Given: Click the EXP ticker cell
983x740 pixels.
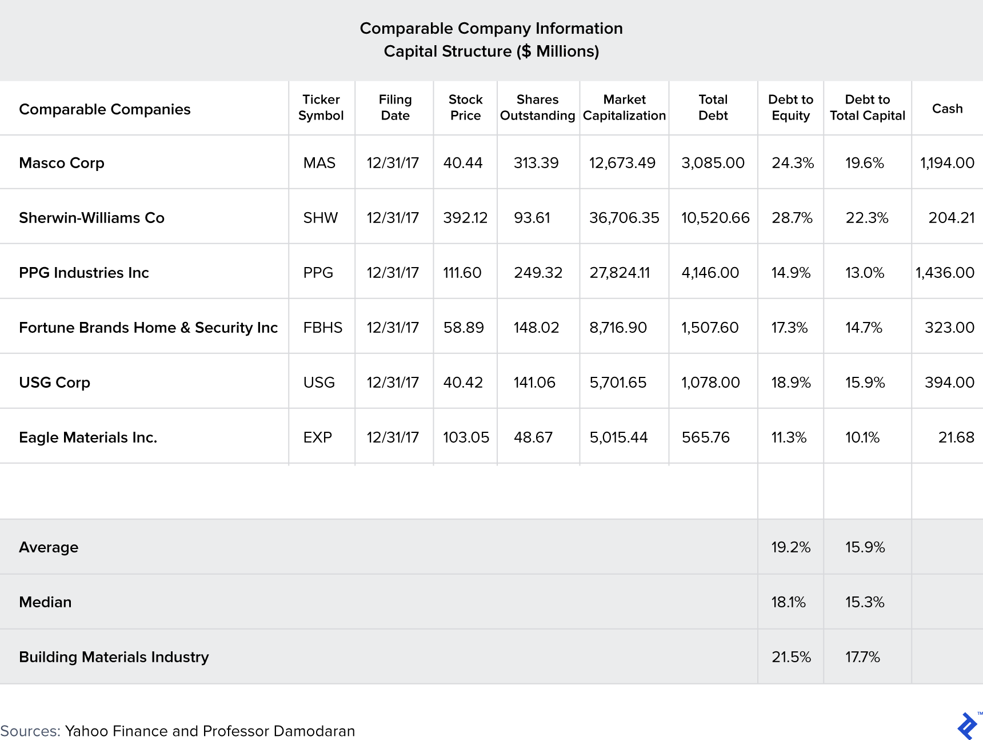Looking at the screenshot, I should click(x=317, y=437).
